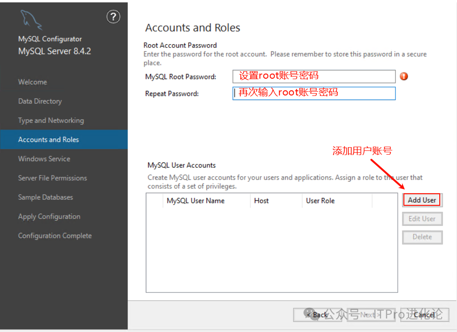Click the red password warning icon
Image resolution: width=457 pixels, height=332 pixels.
click(x=404, y=76)
